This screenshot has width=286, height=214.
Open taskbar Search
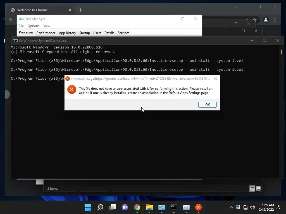pyautogui.click(x=100, y=207)
